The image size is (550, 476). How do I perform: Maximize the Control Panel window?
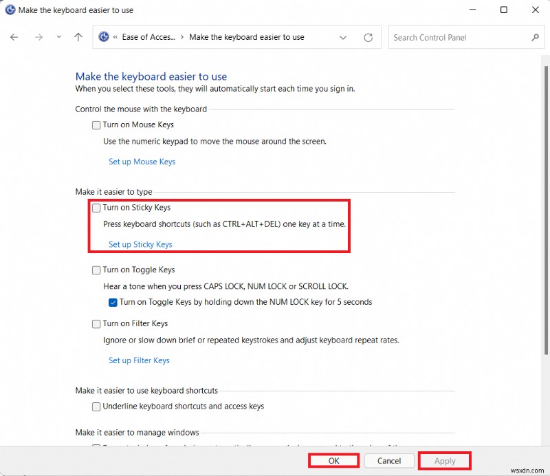coord(504,10)
